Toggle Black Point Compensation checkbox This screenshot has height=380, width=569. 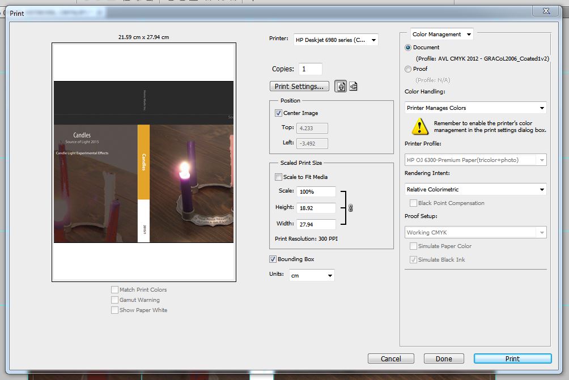click(x=413, y=203)
